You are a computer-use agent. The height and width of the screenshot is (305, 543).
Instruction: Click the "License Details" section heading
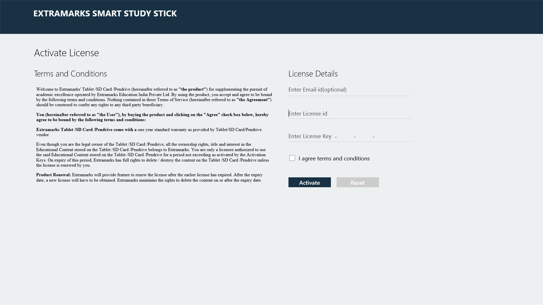click(312, 73)
